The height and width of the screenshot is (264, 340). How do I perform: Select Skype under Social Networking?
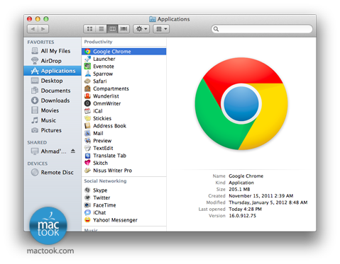click(100, 190)
